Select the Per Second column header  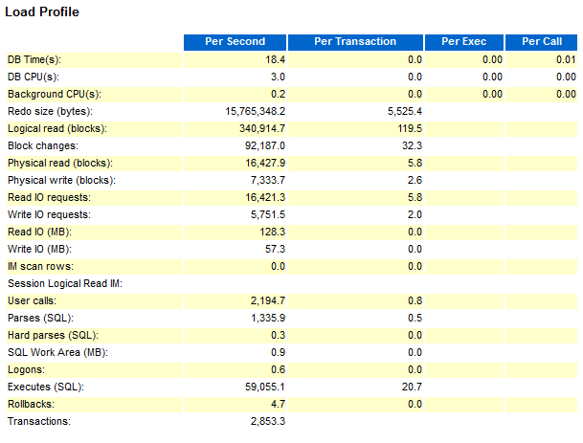235,42
